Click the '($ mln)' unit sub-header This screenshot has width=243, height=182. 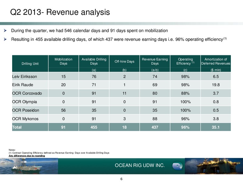(x=216, y=70)
